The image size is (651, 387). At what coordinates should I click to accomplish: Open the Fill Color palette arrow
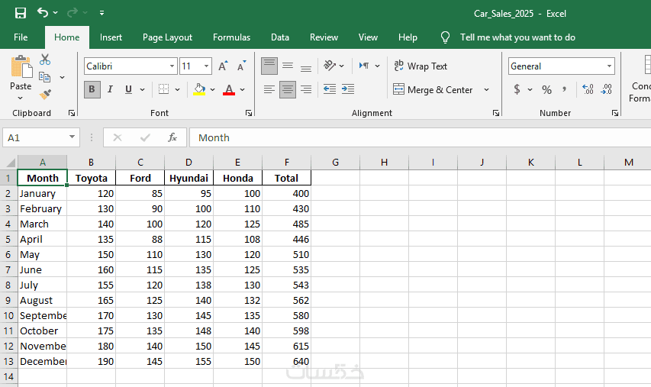213,90
